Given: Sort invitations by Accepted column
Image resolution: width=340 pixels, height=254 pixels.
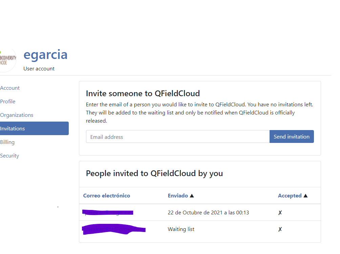Looking at the screenshot, I should pyautogui.click(x=290, y=196).
